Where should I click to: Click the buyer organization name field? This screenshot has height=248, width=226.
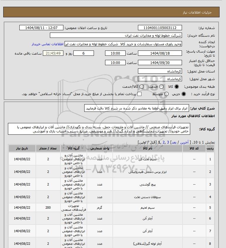116,36
